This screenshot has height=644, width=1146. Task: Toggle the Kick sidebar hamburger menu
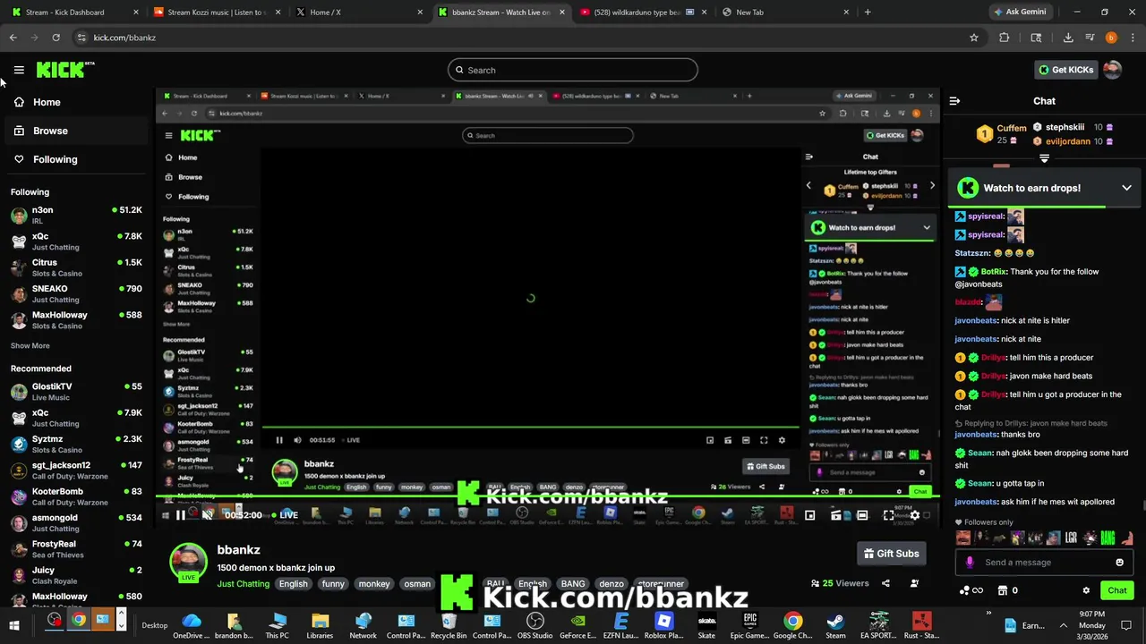[19, 70]
